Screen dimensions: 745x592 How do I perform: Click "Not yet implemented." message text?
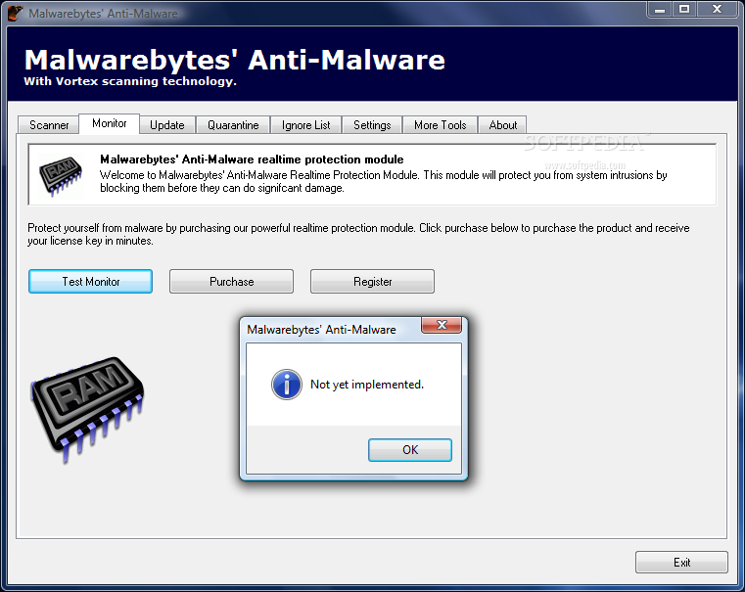(367, 385)
